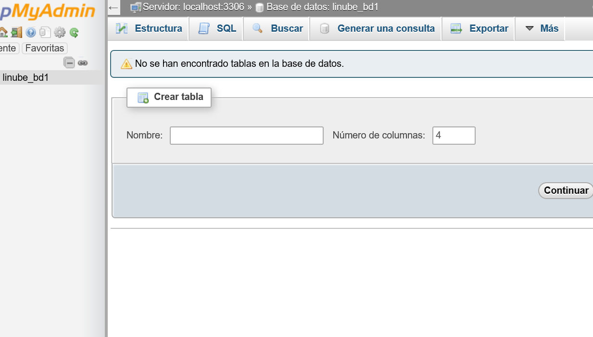The height and width of the screenshot is (337, 593).
Task: Click the back arrow above the navigation panel
Action: tap(113, 7)
